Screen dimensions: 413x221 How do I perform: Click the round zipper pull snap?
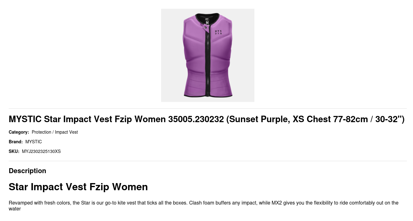click(205, 28)
